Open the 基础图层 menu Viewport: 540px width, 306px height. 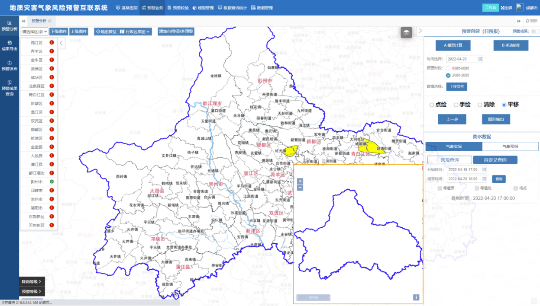127,8
